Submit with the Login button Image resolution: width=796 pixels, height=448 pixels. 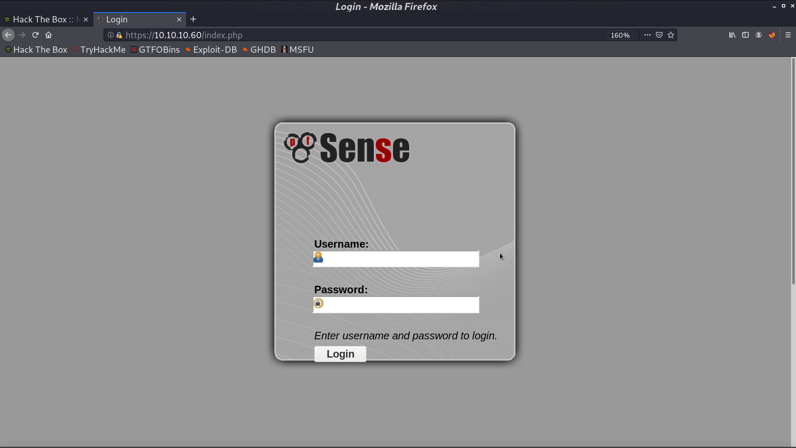pos(340,354)
